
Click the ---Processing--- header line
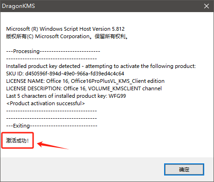pyautogui.click(x=53, y=51)
